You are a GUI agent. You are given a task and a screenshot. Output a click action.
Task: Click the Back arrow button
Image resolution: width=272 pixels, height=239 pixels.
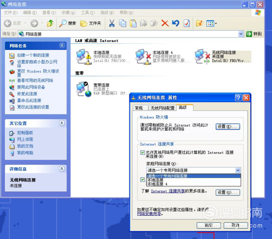coord(7,23)
